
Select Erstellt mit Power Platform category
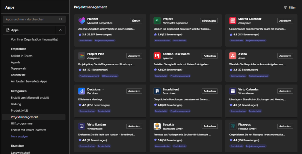coord(29,130)
